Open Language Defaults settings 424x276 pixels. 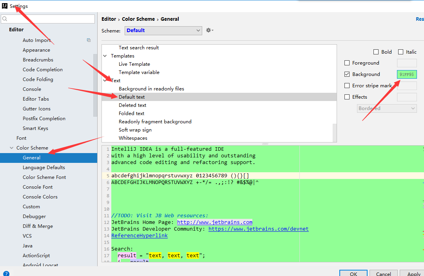(x=44, y=168)
